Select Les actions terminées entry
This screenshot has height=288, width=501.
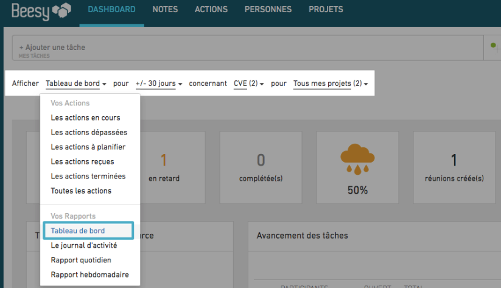[x=88, y=176]
